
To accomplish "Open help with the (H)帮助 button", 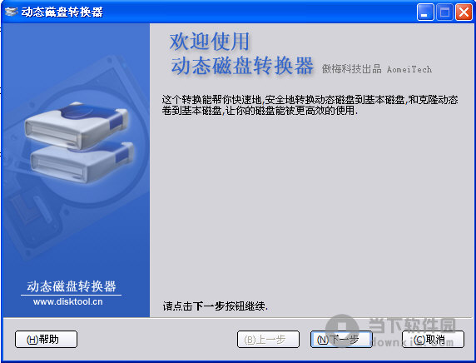I will coord(46,340).
